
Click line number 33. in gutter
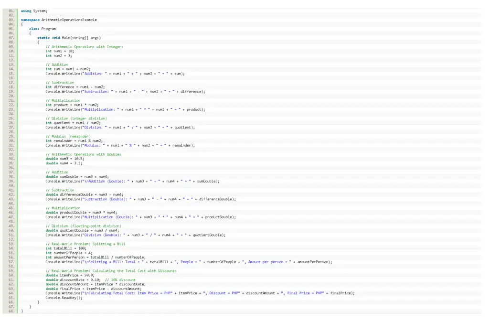[11, 154]
